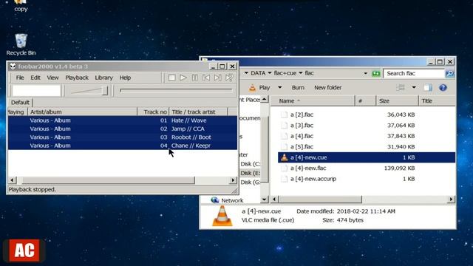The height and width of the screenshot is (266, 473).
Task: Go to previous track button
Action: point(206,78)
